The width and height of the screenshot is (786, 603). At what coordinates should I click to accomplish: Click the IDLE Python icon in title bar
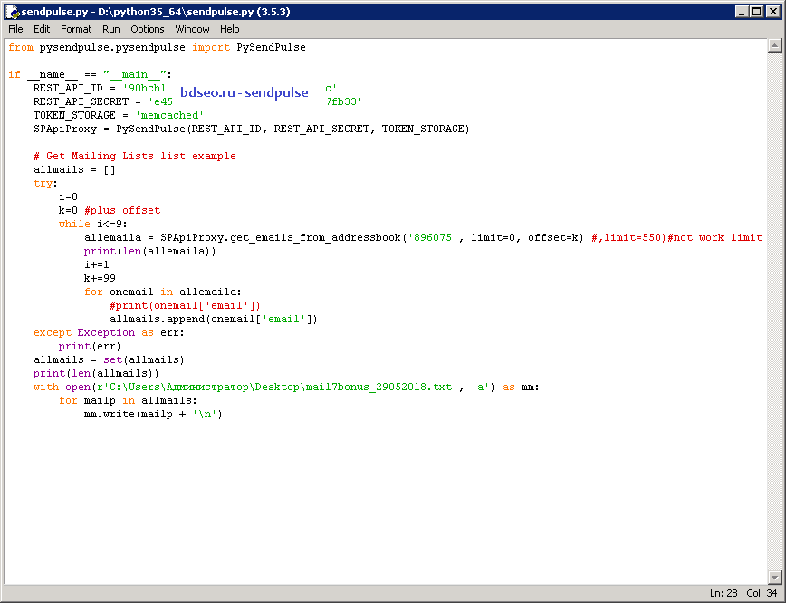coord(12,12)
